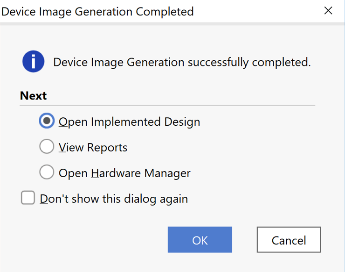Click the word Manager in the third option
Image resolution: width=345 pixels, height=272 pixels.
[x=167, y=173]
